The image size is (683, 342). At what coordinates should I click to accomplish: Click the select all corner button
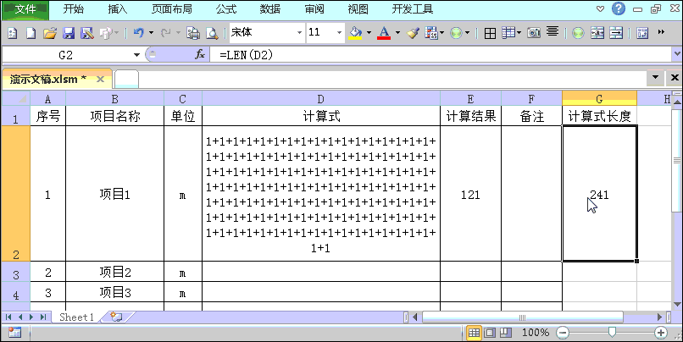pos(16,98)
